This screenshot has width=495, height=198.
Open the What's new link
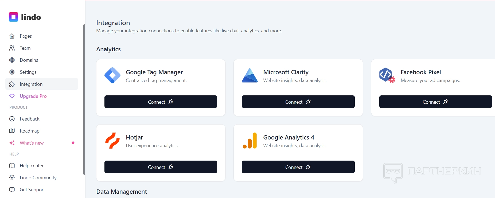32,143
